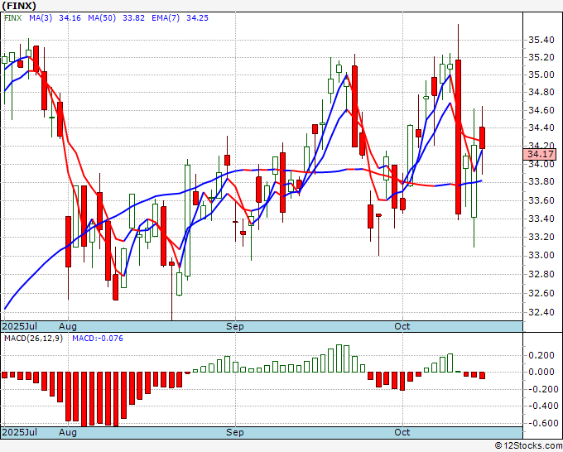This screenshot has height=452, width=563.
Task: Click the 2025Jul label on MACD axis
Action: [20, 432]
